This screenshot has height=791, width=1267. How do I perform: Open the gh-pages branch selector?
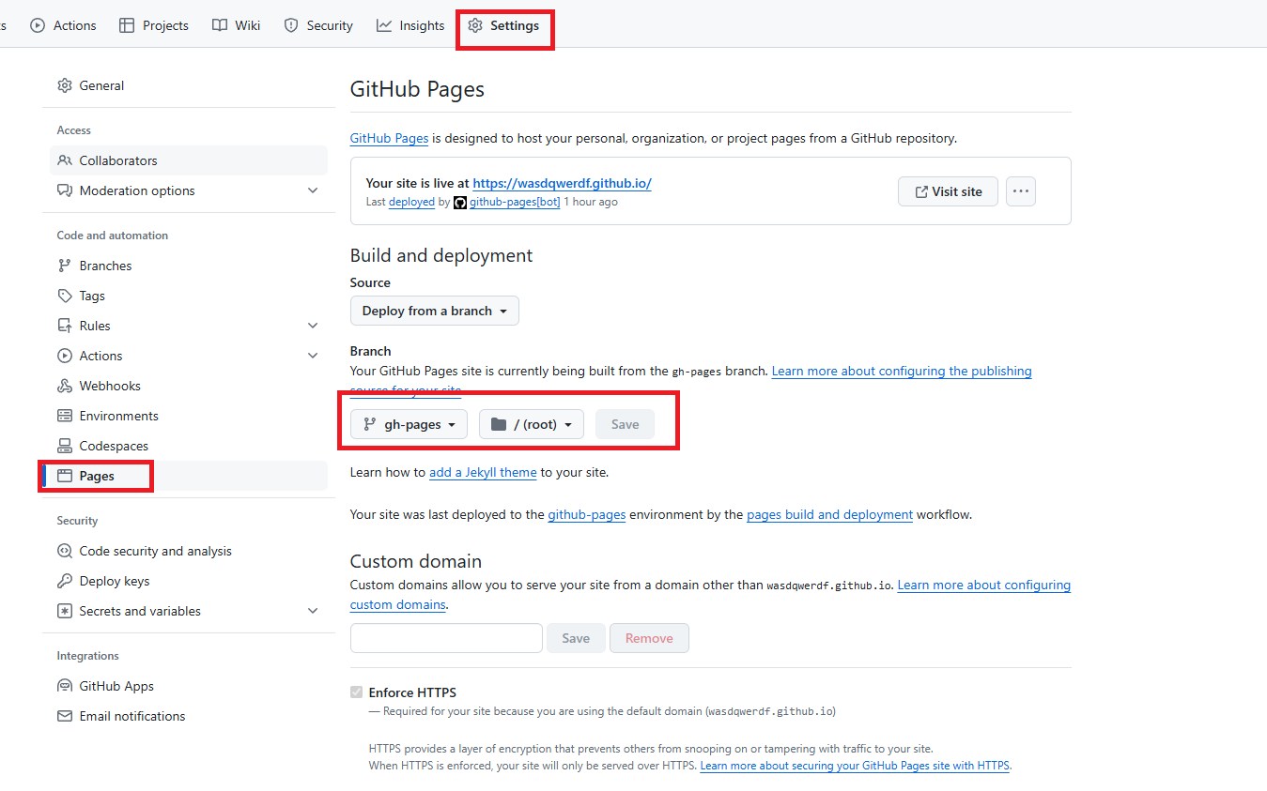coord(409,424)
